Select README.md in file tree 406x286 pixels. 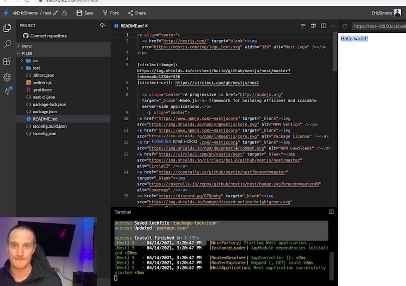tap(63, 119)
